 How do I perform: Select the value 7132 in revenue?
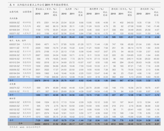47,77
